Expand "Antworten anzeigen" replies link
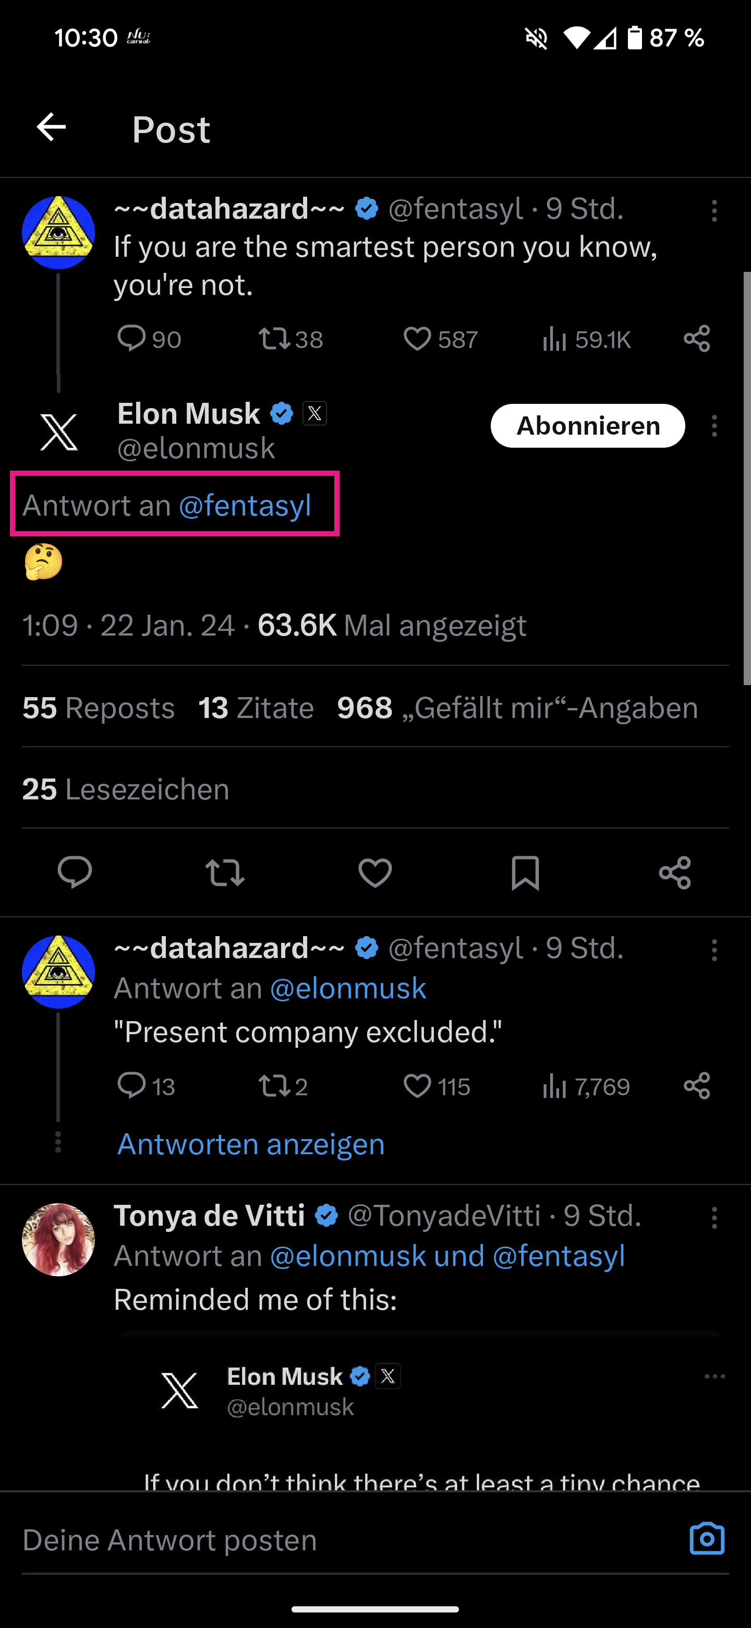Viewport: 751px width, 1628px height. click(251, 1144)
